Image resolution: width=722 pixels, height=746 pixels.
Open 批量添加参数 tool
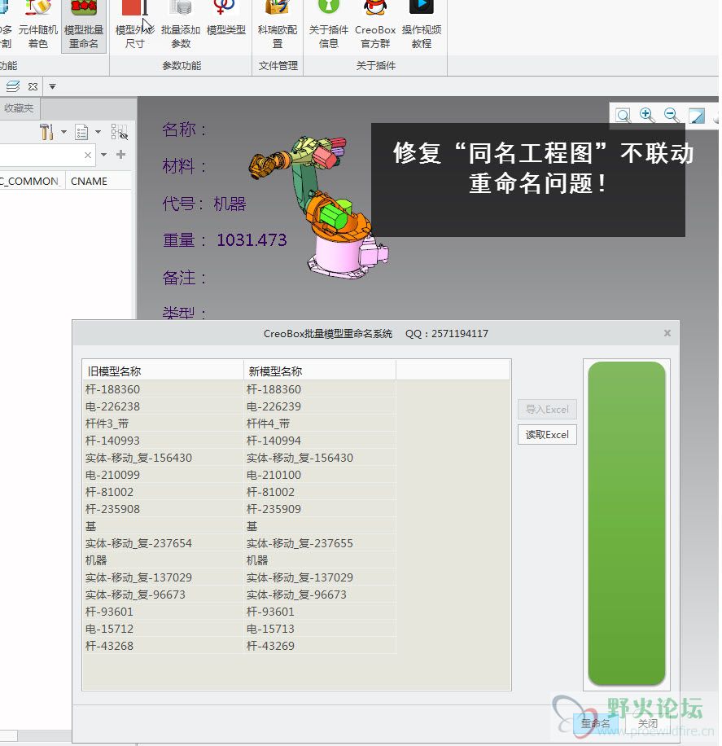[x=181, y=24]
